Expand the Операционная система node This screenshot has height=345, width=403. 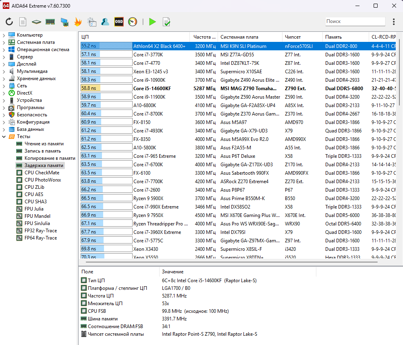[4, 50]
